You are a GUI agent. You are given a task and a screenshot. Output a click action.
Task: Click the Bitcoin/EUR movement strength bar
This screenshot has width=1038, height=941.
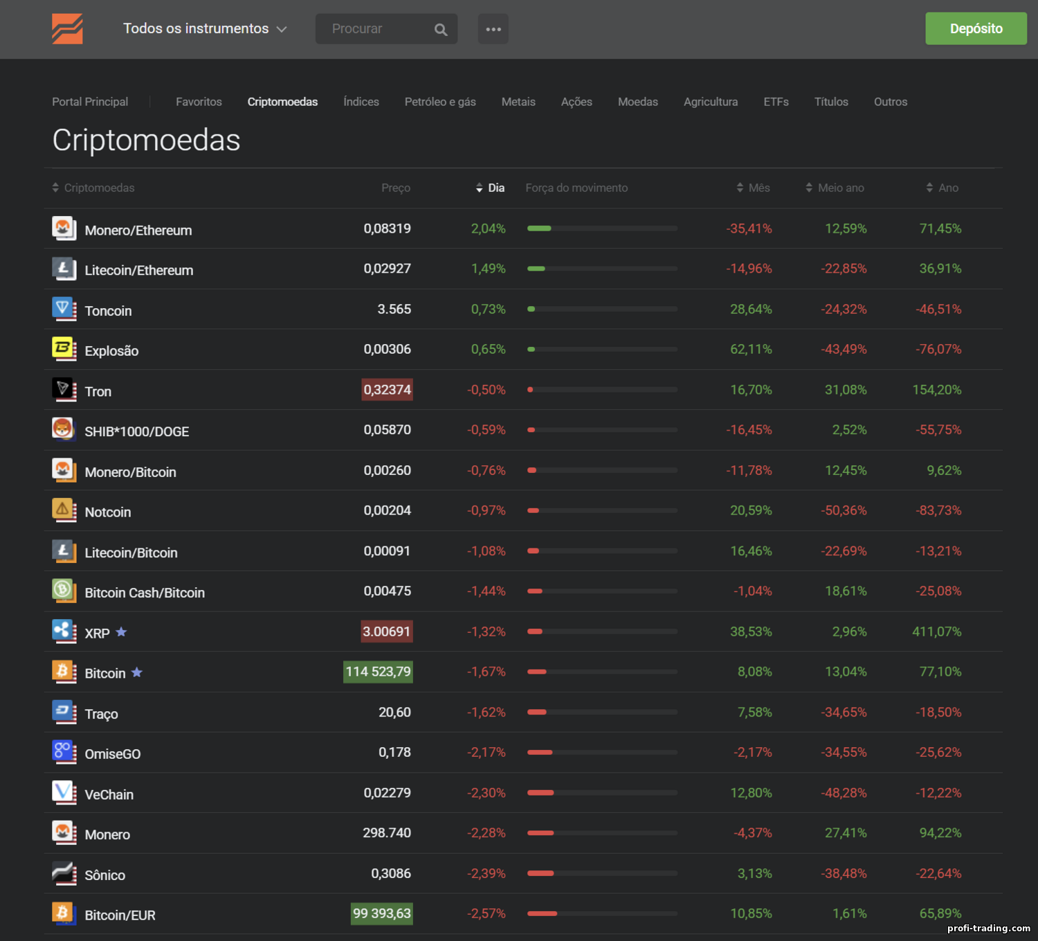pyautogui.click(x=602, y=913)
